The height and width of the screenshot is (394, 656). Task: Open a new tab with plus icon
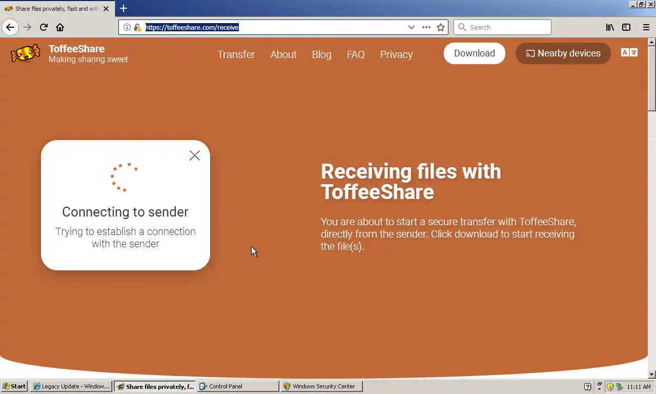124,8
